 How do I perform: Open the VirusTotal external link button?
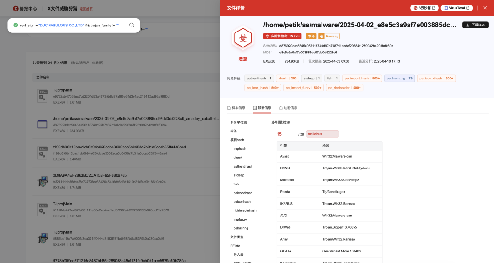tap(456, 8)
